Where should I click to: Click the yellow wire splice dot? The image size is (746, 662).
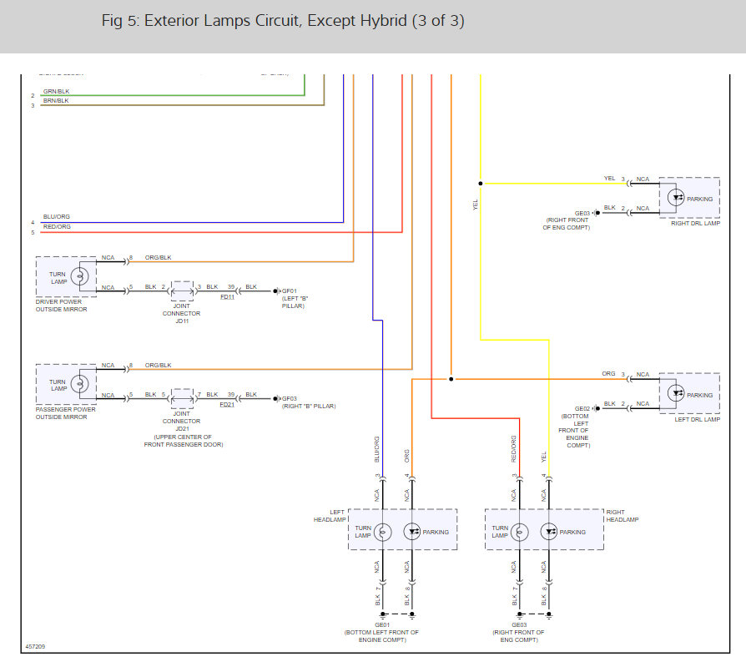pos(481,183)
